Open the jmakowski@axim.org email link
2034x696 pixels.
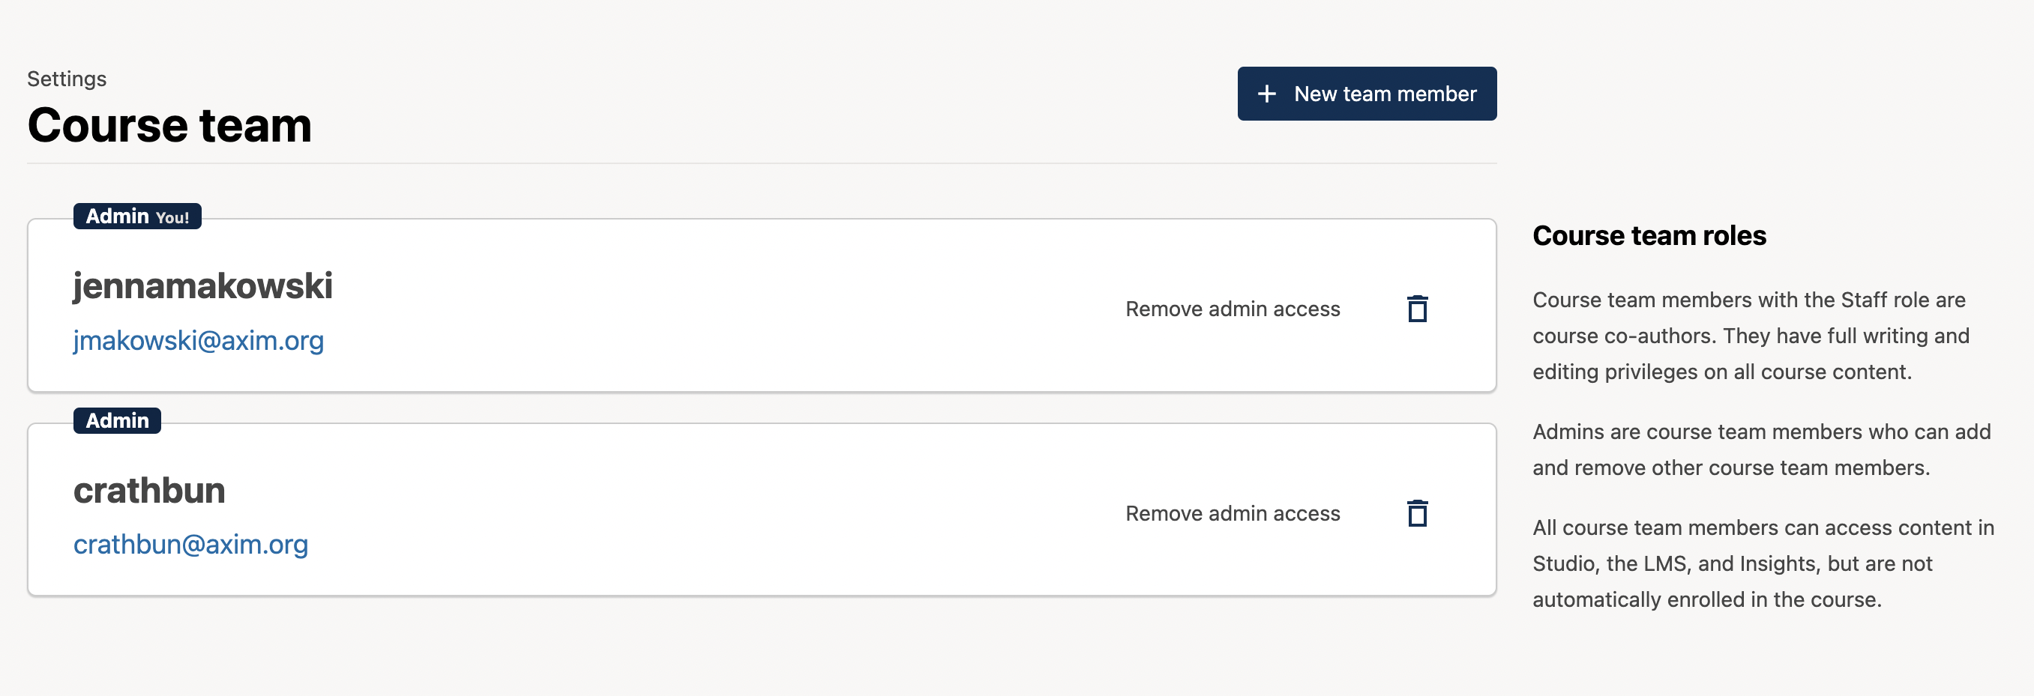click(198, 340)
